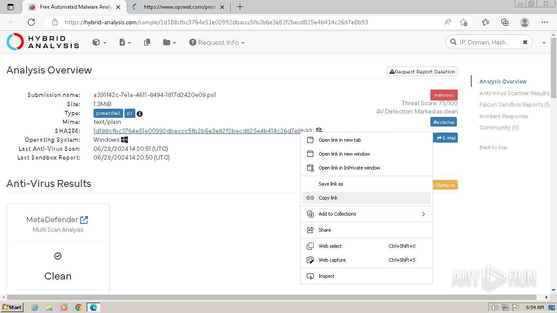Close the opswat.com tab

pyautogui.click(x=223, y=7)
